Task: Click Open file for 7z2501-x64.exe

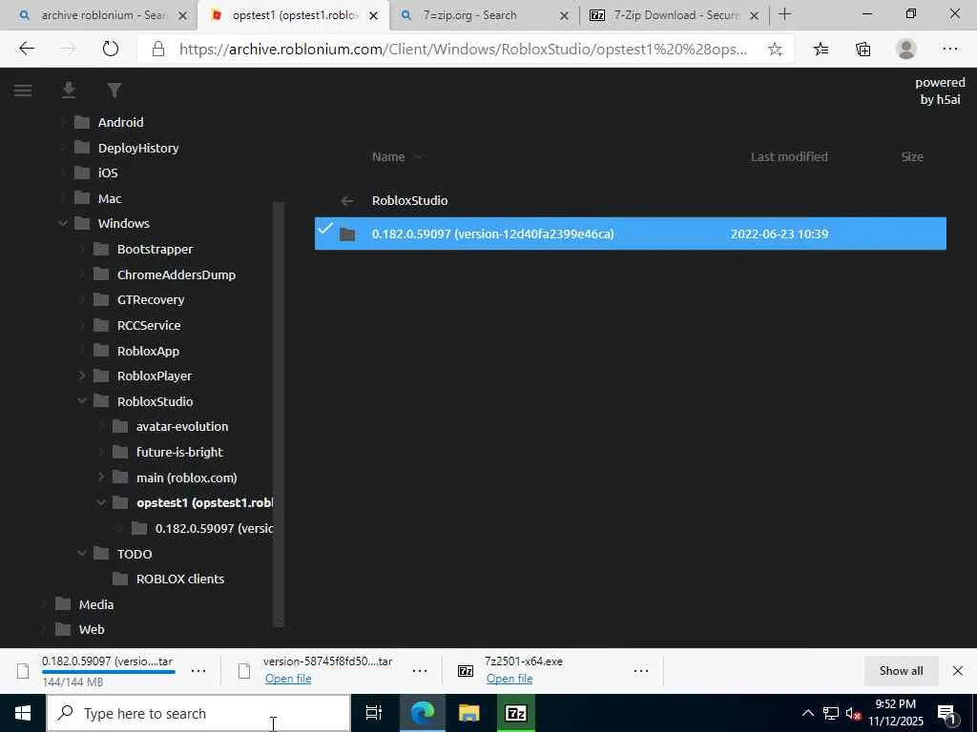Action: [x=509, y=679]
